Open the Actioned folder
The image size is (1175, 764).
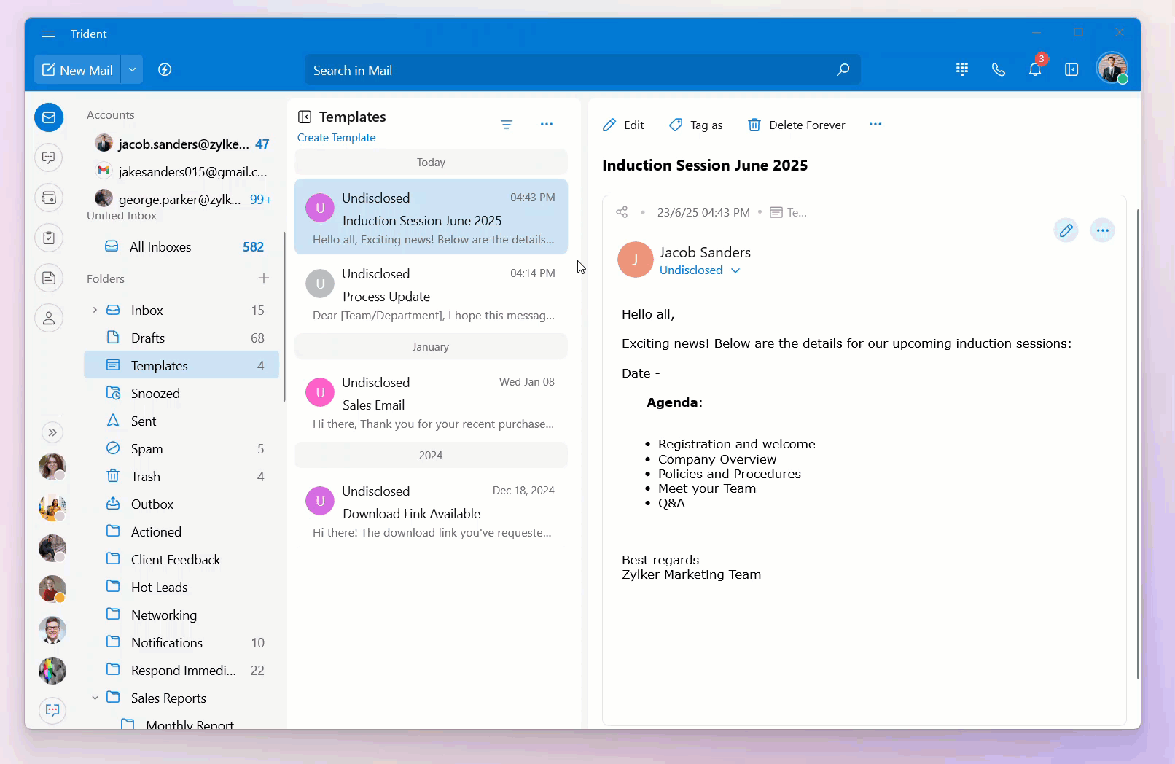[182, 531]
